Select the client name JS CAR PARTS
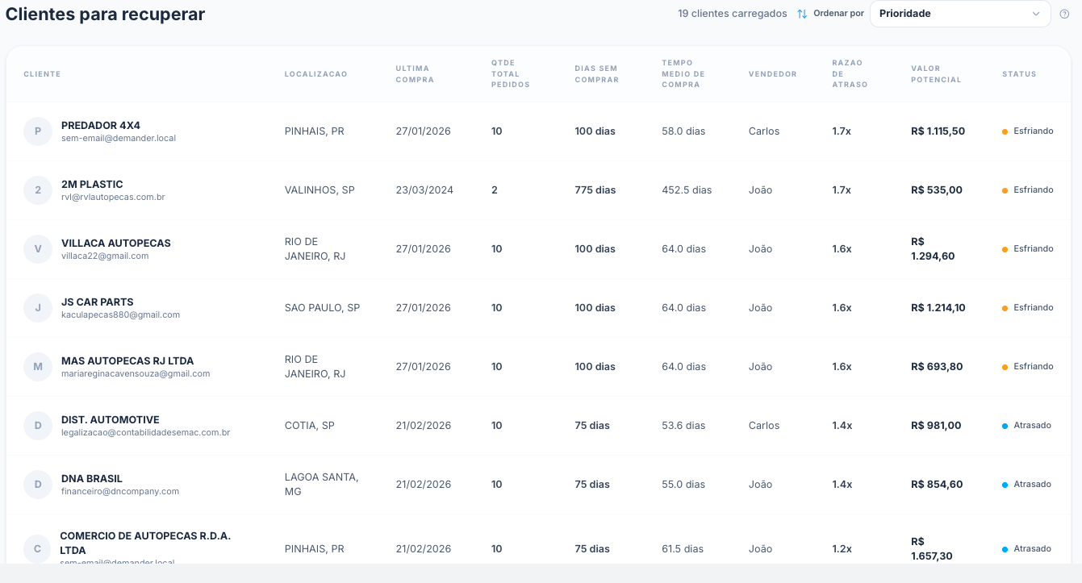This screenshot has height=583, width=1082. pos(98,302)
